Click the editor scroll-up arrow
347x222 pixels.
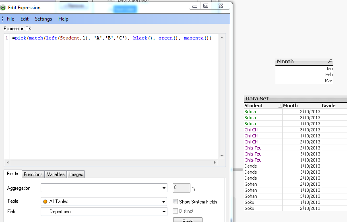(222, 37)
